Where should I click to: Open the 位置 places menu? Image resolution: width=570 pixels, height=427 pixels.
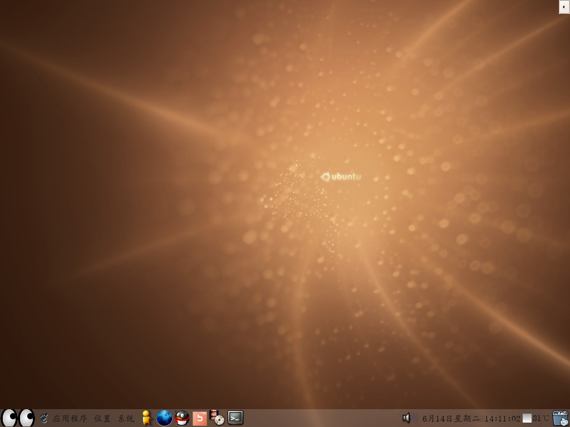point(102,419)
